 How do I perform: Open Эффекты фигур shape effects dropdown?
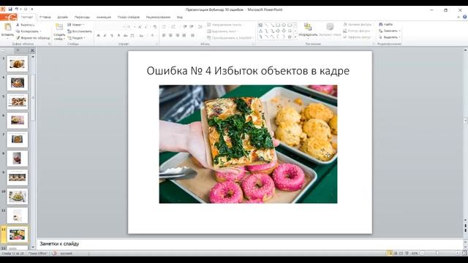point(358,37)
